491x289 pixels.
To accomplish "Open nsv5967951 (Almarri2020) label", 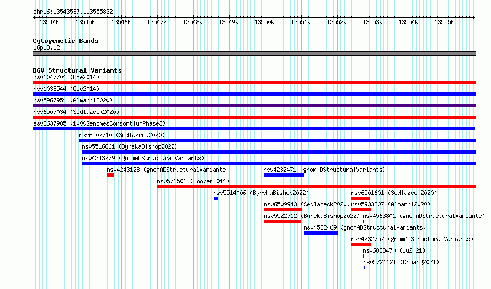I will (x=73, y=100).
